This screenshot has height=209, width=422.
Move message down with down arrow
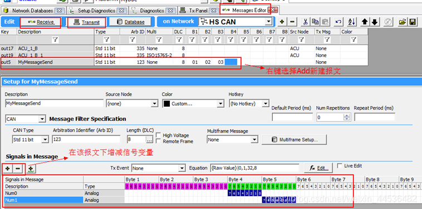(x=374, y=22)
